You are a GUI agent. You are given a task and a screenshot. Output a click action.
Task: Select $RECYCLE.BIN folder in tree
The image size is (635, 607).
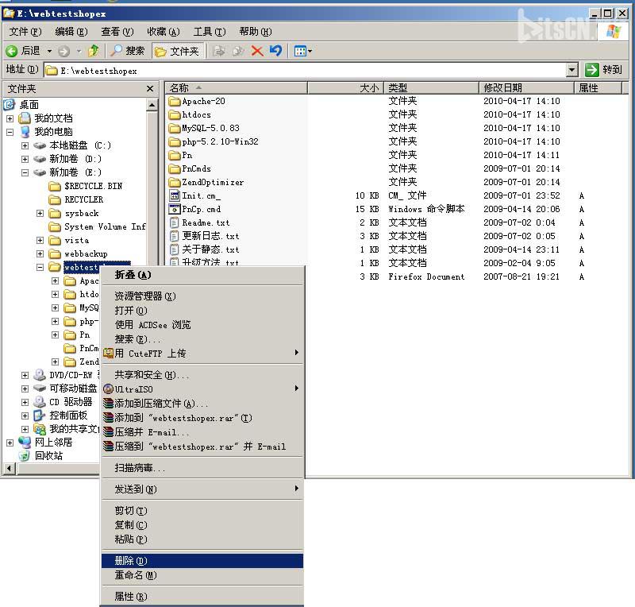click(85, 186)
